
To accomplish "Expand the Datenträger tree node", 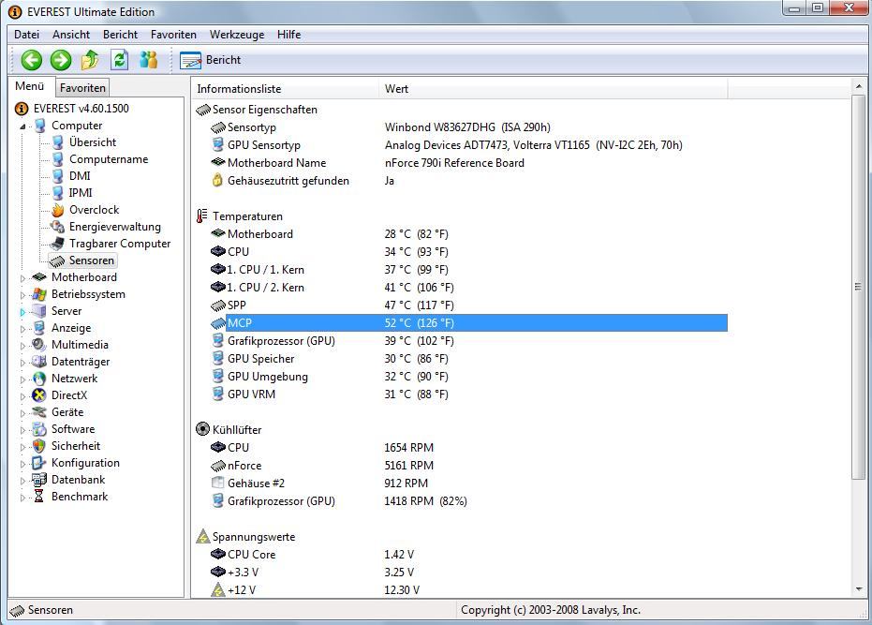I will (x=22, y=363).
